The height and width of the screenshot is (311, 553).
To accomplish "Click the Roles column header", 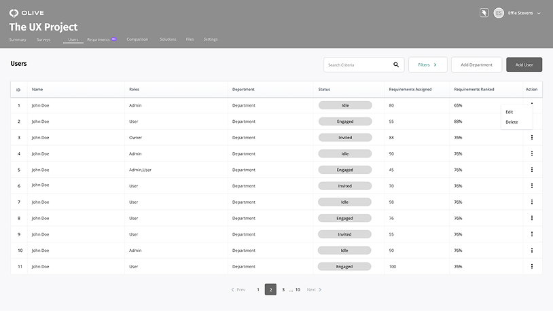I will pos(134,89).
